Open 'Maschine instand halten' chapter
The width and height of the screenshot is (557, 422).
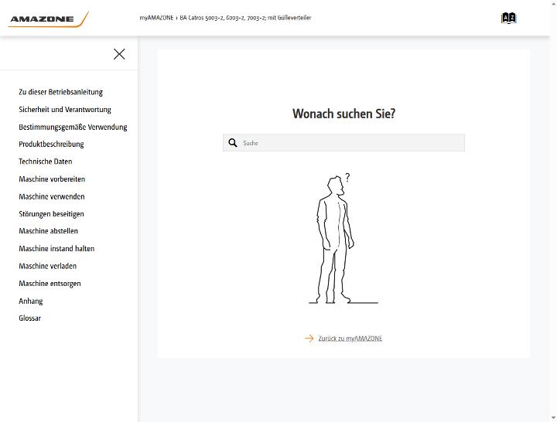tap(56, 248)
